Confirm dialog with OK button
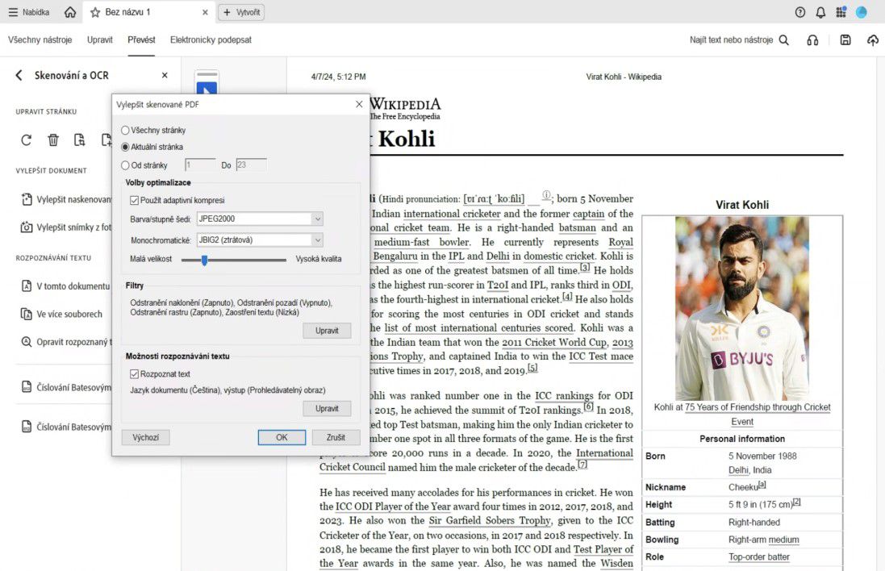The height and width of the screenshot is (571, 885). tap(282, 436)
